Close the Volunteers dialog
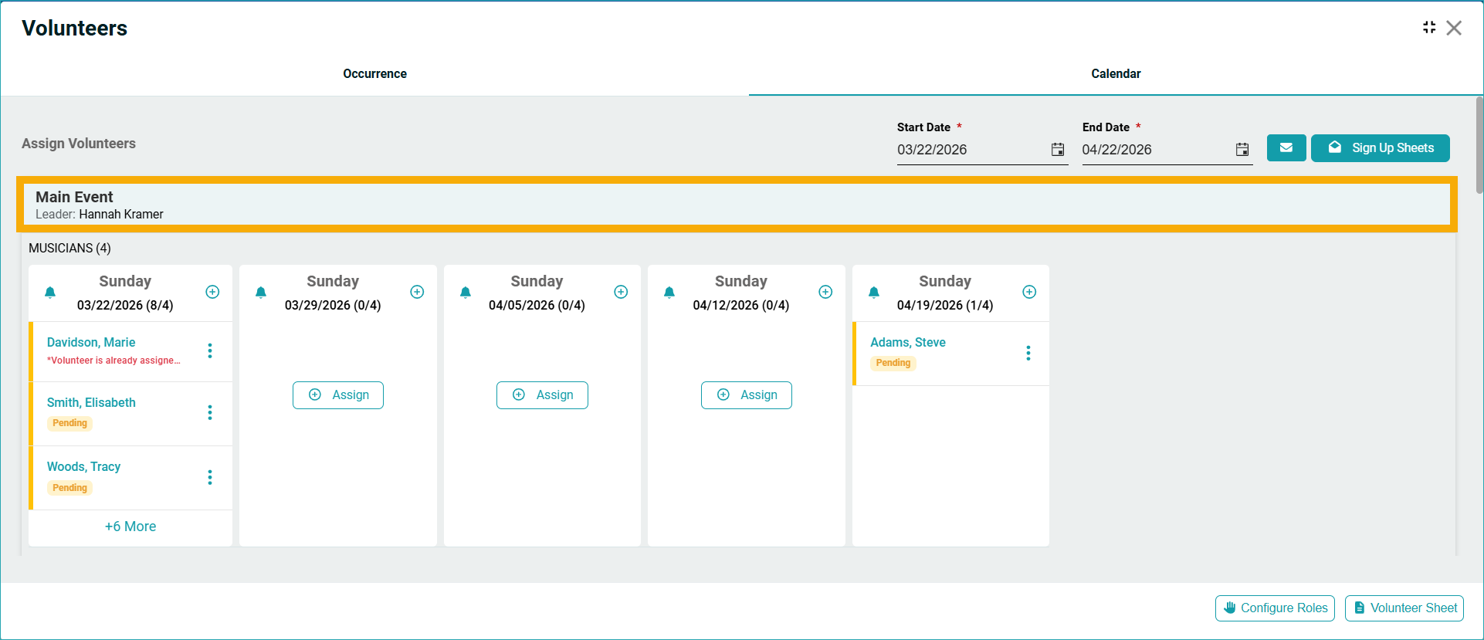Image resolution: width=1484 pixels, height=640 pixels. pos(1454,28)
